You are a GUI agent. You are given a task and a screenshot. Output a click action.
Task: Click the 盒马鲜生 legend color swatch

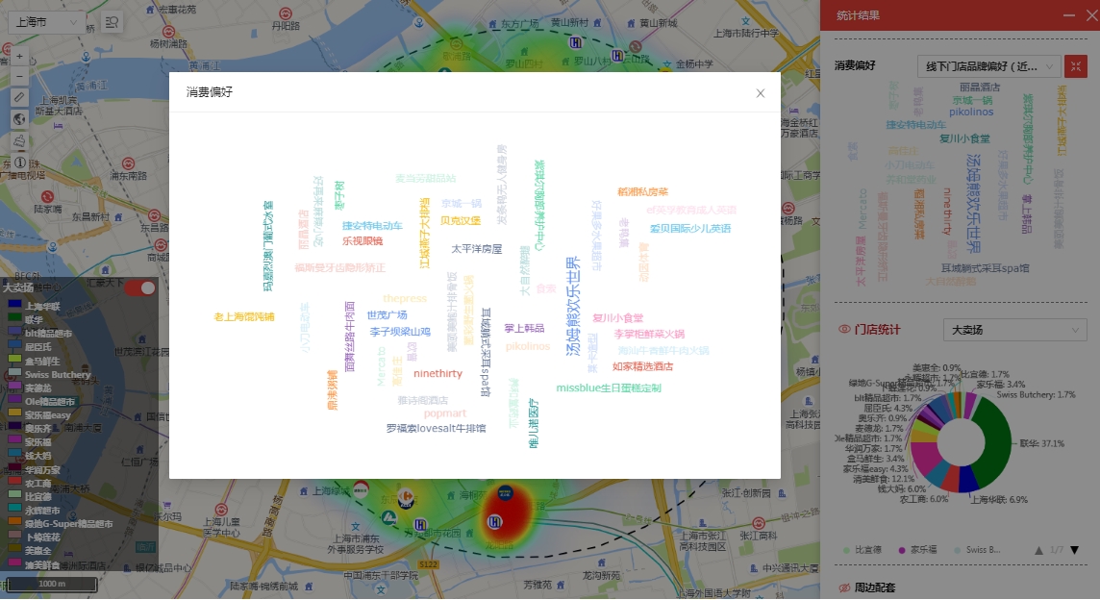pos(14,360)
